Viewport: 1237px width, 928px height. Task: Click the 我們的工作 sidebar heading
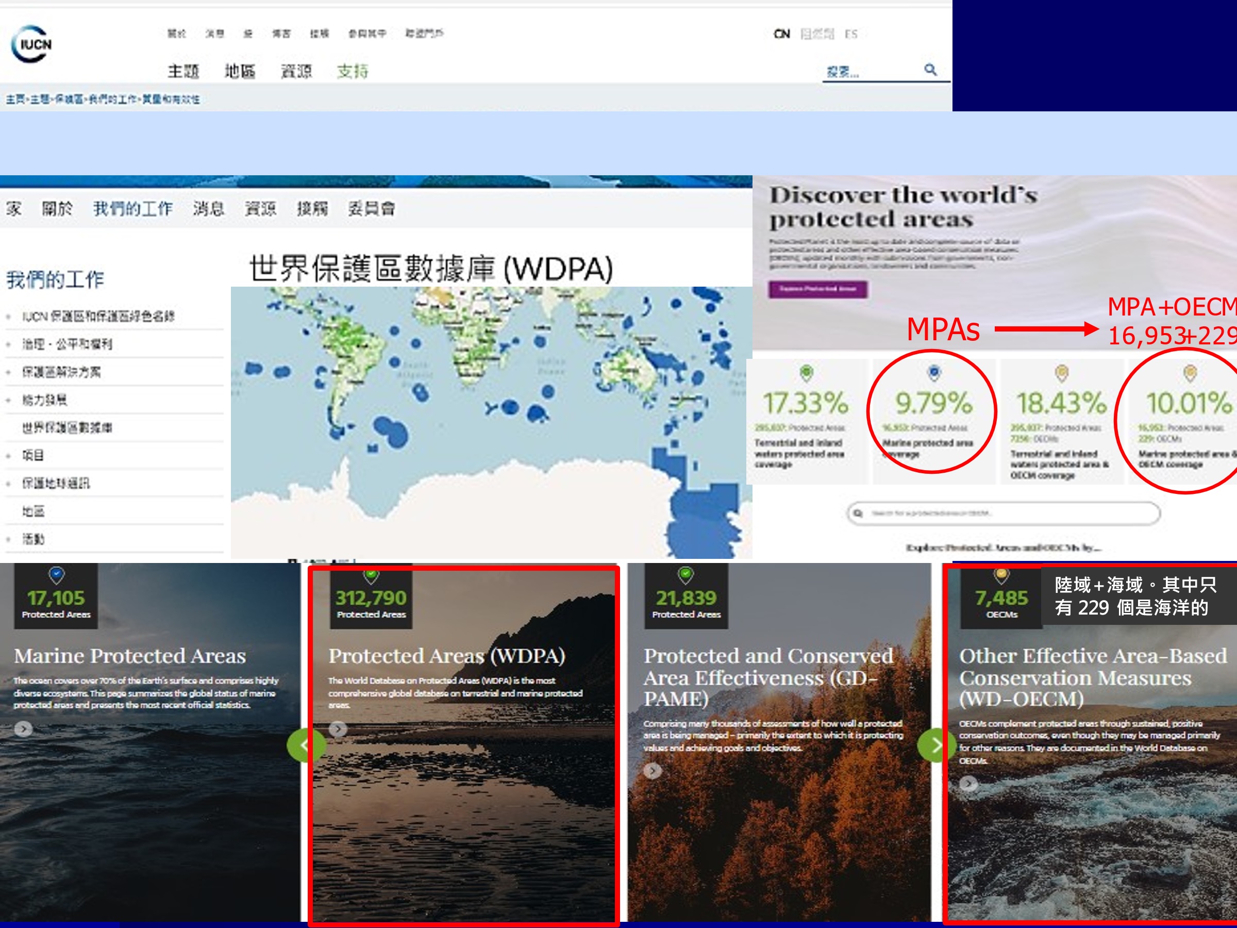(55, 279)
